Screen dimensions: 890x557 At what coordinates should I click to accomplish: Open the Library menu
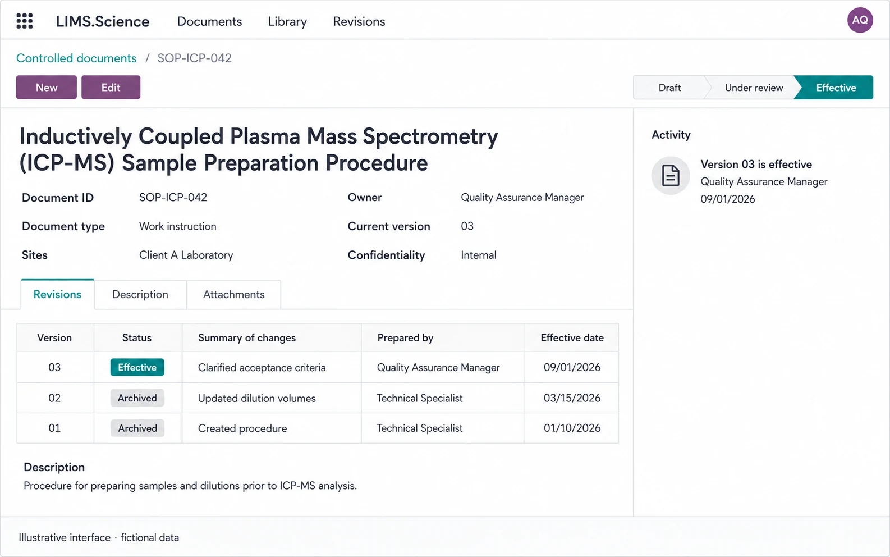point(287,21)
